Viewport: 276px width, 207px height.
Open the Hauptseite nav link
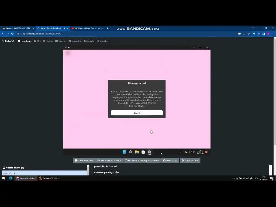[25, 41]
